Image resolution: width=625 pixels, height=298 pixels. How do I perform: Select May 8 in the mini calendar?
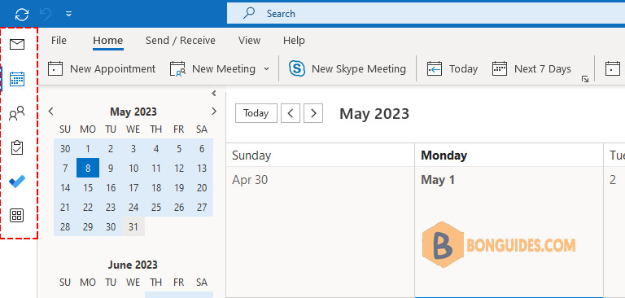pos(88,168)
